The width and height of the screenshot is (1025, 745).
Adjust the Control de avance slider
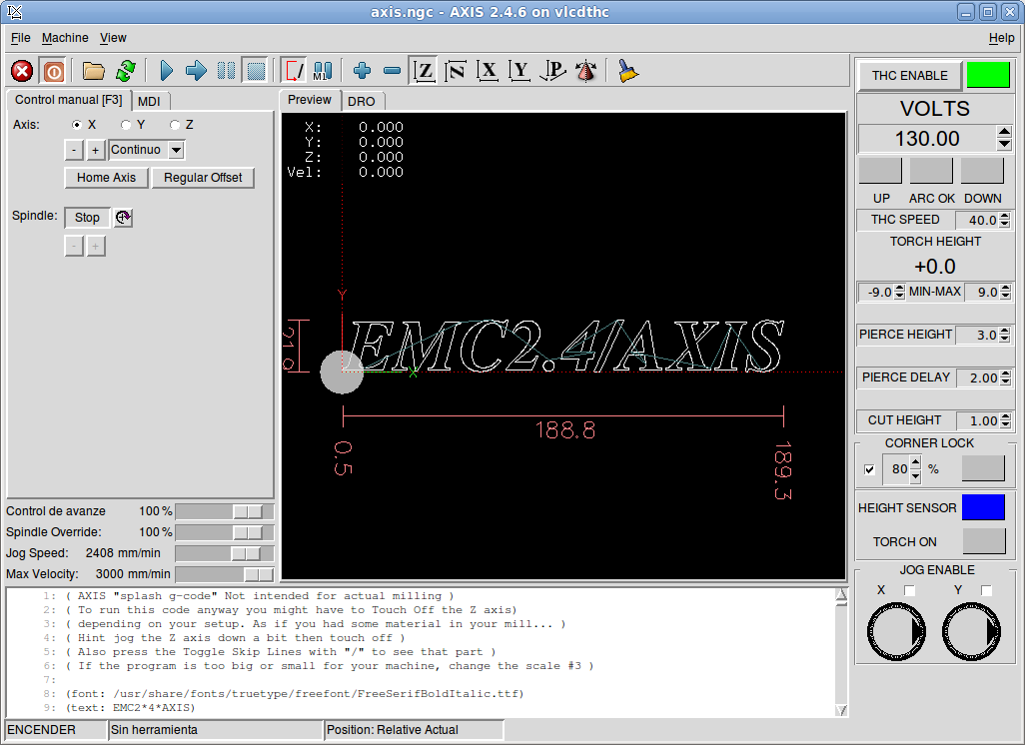(x=224, y=511)
